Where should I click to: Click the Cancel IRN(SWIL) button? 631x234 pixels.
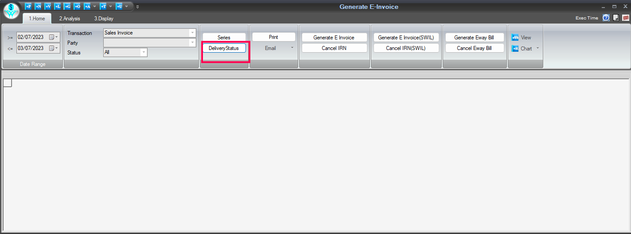[x=406, y=48]
